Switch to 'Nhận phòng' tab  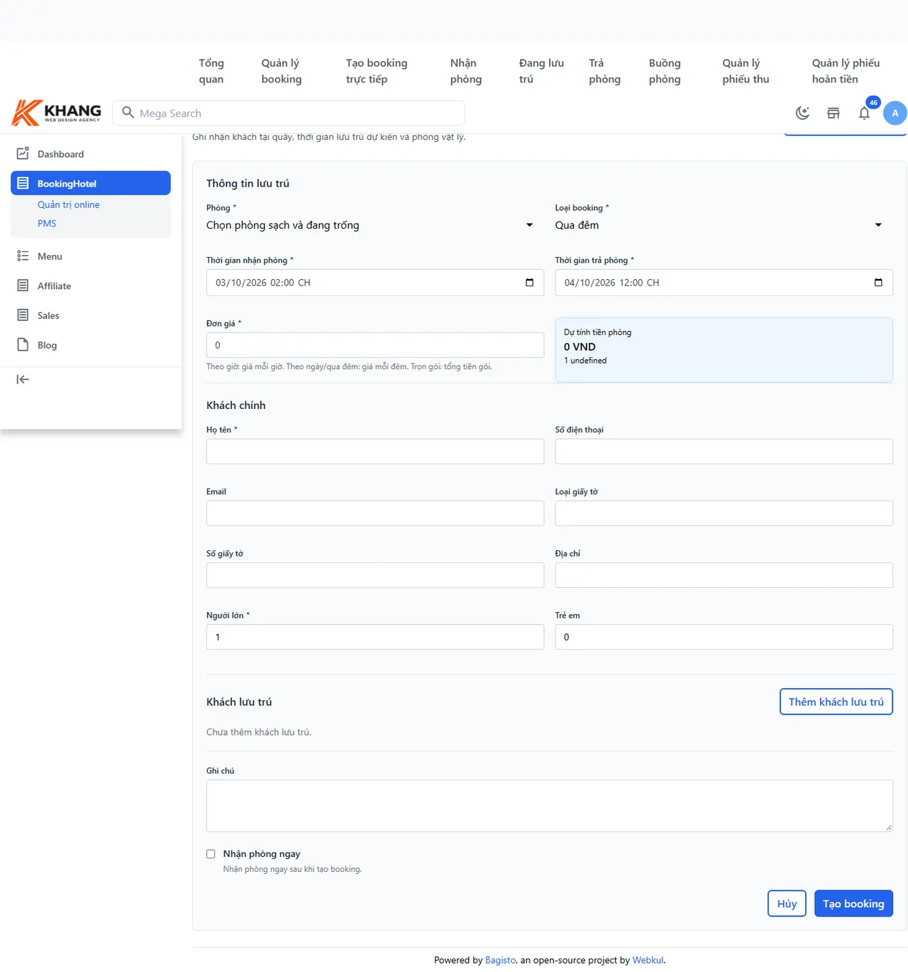[466, 71]
